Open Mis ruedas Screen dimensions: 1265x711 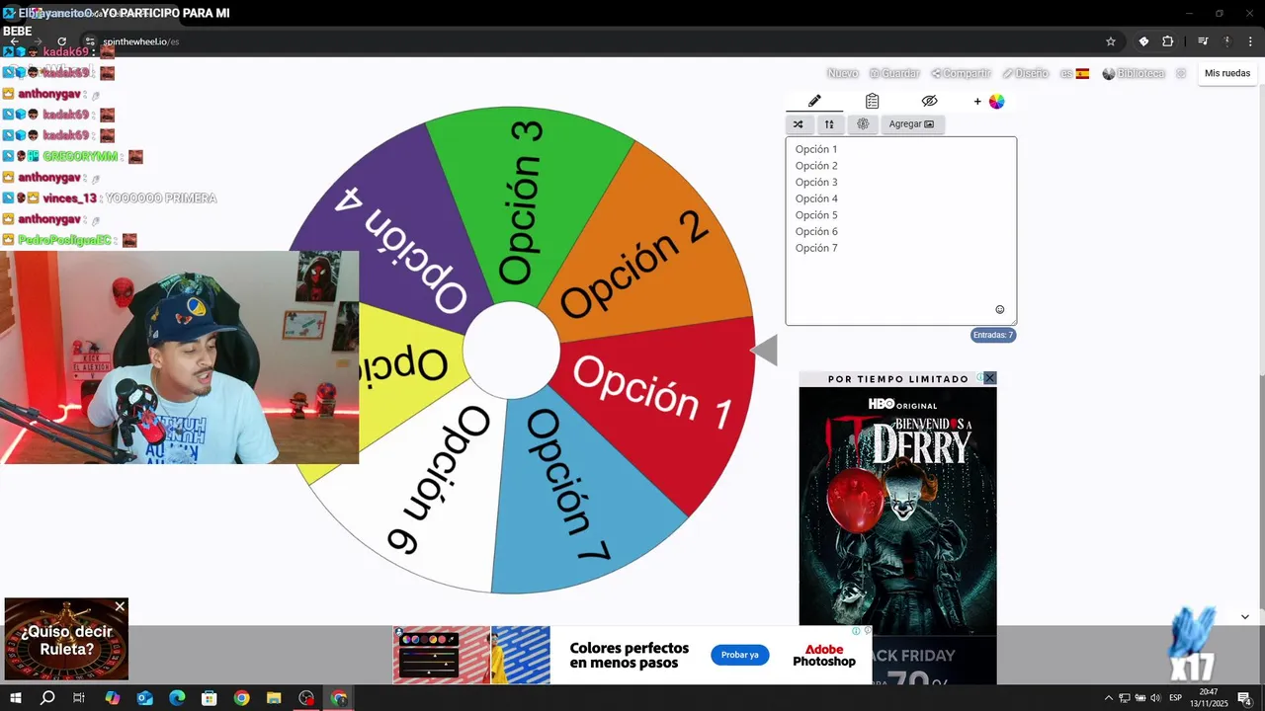coord(1227,73)
